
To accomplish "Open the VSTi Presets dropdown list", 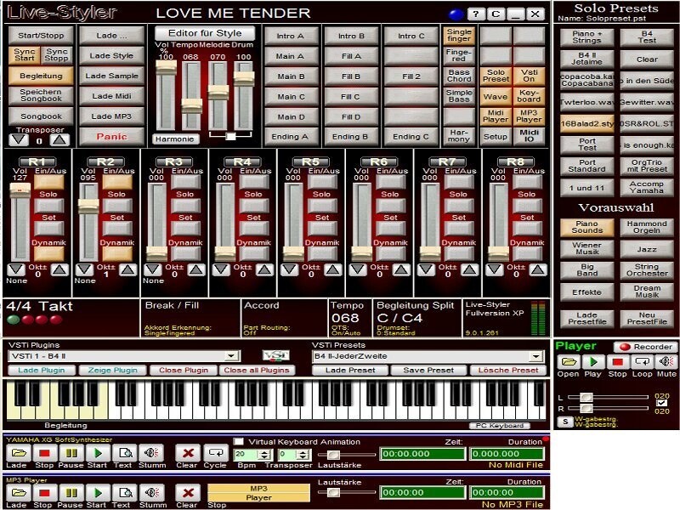I will pos(536,356).
